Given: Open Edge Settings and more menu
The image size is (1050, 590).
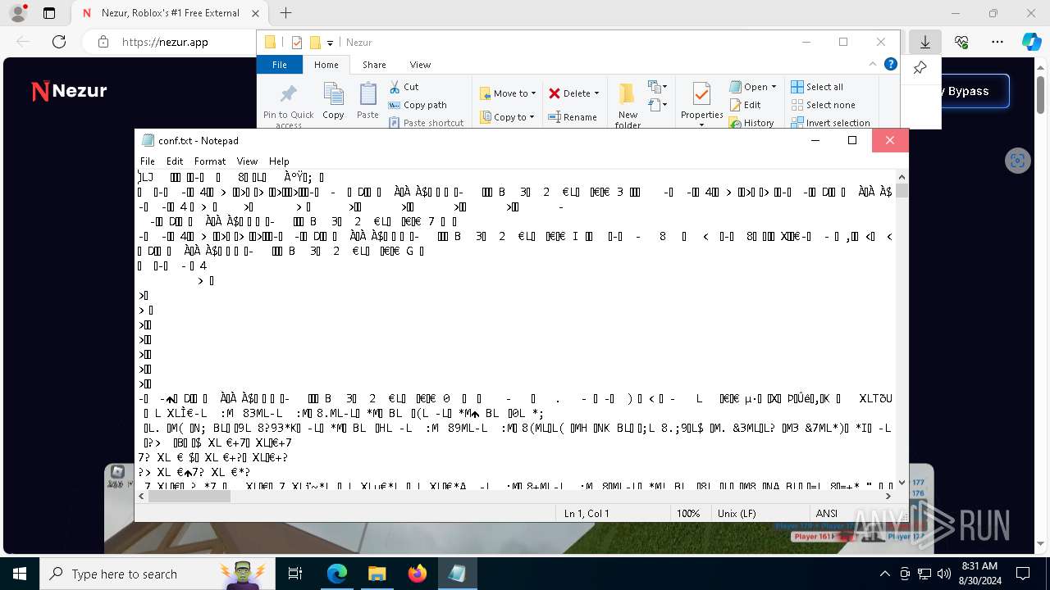Looking at the screenshot, I should pyautogui.click(x=997, y=42).
